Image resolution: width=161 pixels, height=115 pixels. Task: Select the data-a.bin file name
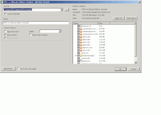[x=86, y=37]
